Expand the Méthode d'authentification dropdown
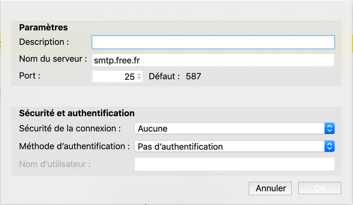The width and height of the screenshot is (353, 205). (230, 146)
